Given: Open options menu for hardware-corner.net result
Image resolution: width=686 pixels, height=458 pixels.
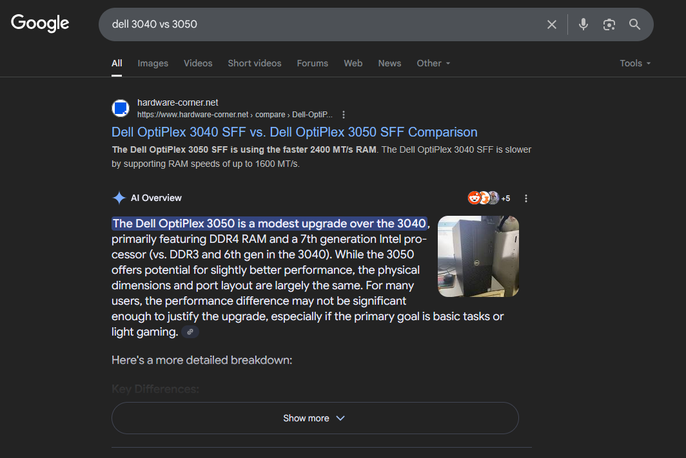Looking at the screenshot, I should tap(344, 115).
